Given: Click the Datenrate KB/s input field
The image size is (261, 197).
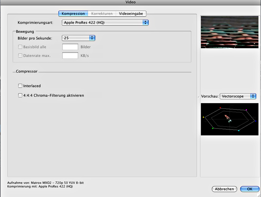Looking at the screenshot, I should 70,56.
